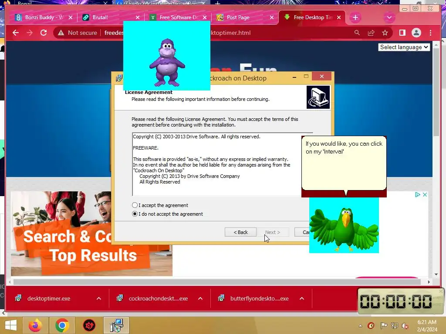Click the network tray icon
The width and height of the screenshot is (446, 334).
(x=395, y=326)
